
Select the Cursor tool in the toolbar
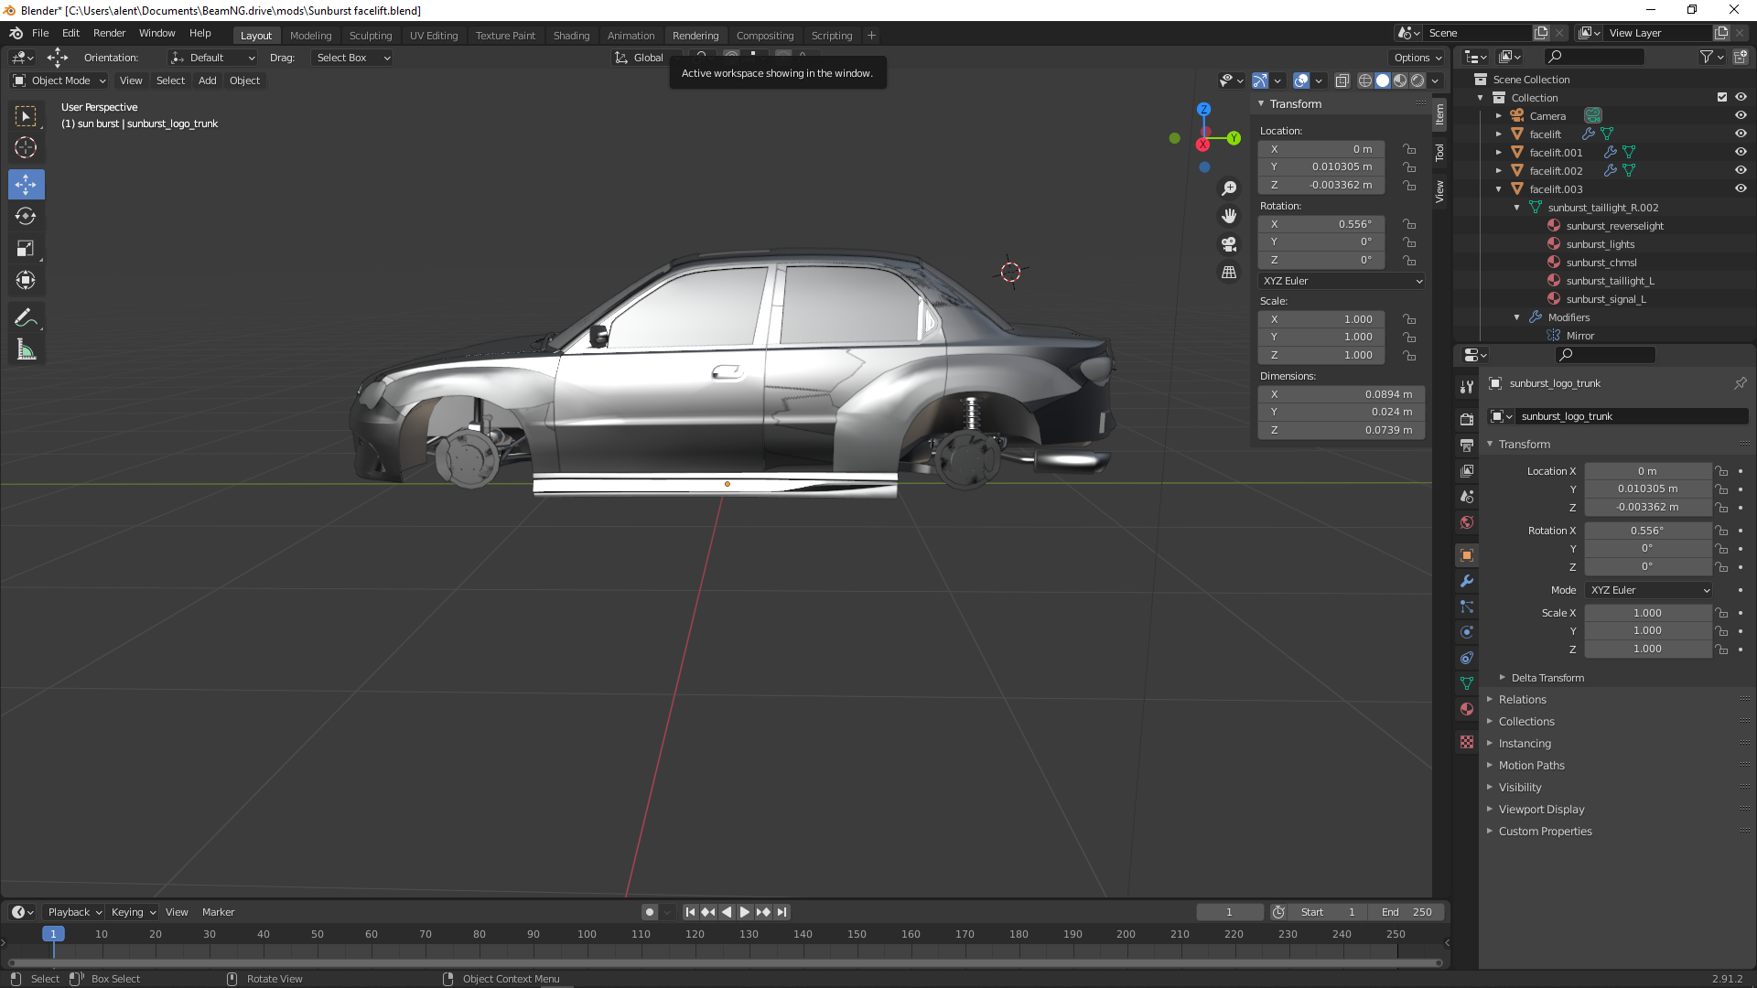coord(26,147)
